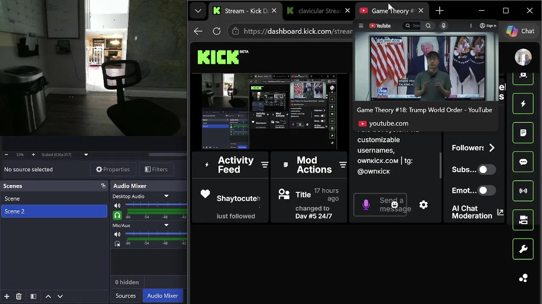
Task: Click the stream preview thumbnail on Kick
Action: (269, 111)
